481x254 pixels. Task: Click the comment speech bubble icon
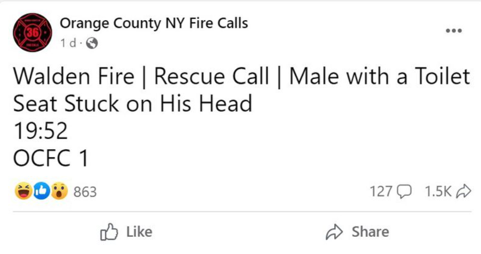(404, 191)
